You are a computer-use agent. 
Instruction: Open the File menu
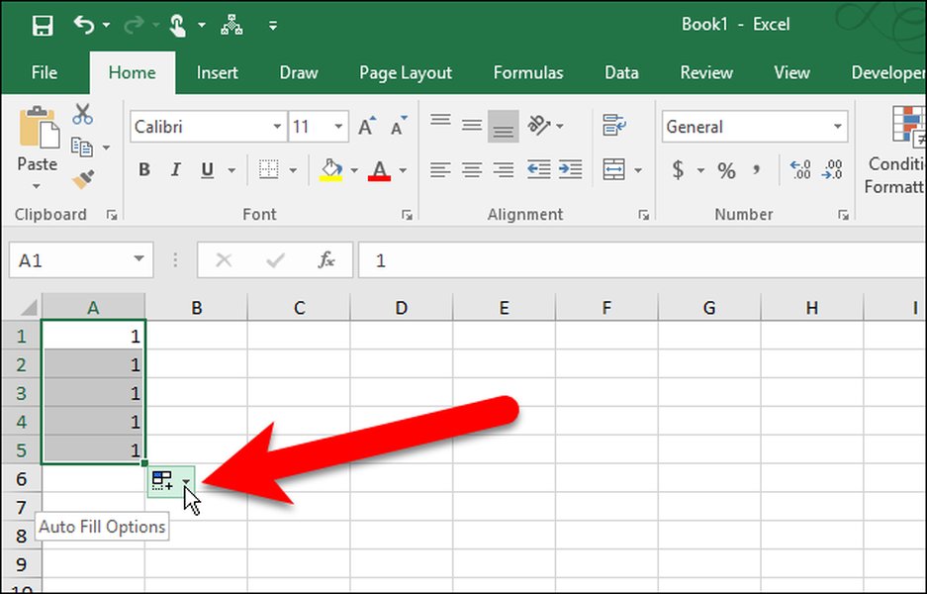(44, 72)
